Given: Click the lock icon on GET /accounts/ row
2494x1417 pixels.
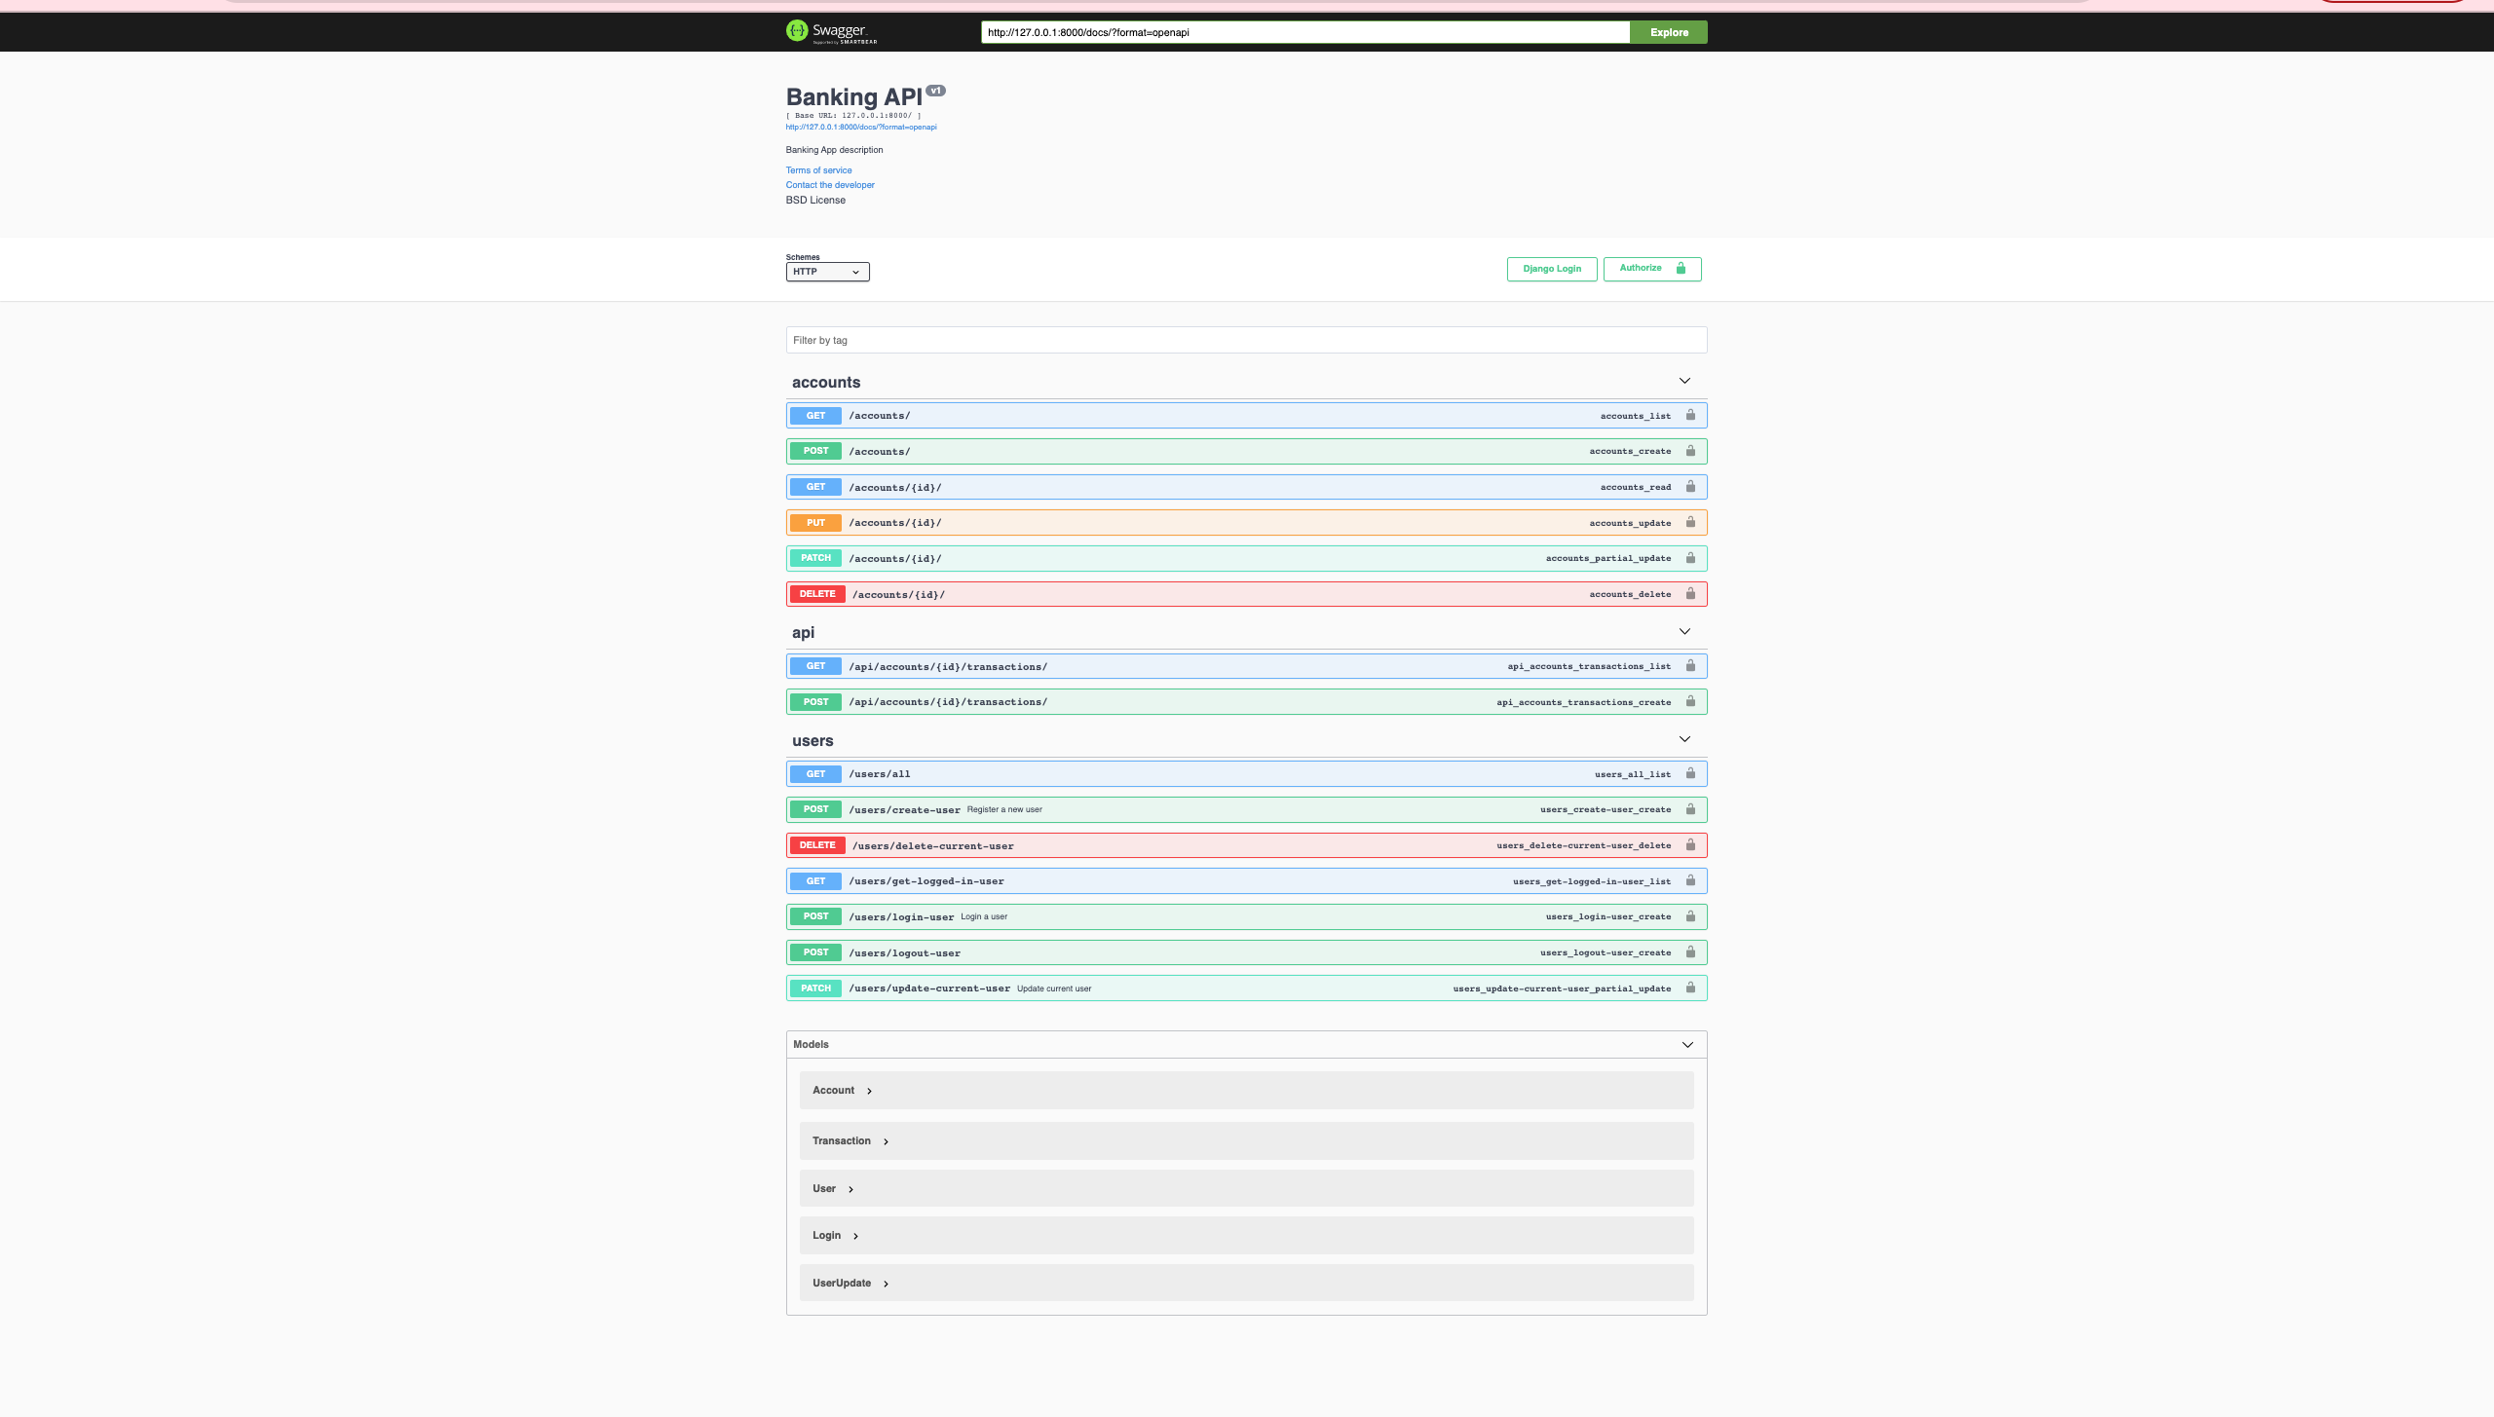Looking at the screenshot, I should 1691,415.
